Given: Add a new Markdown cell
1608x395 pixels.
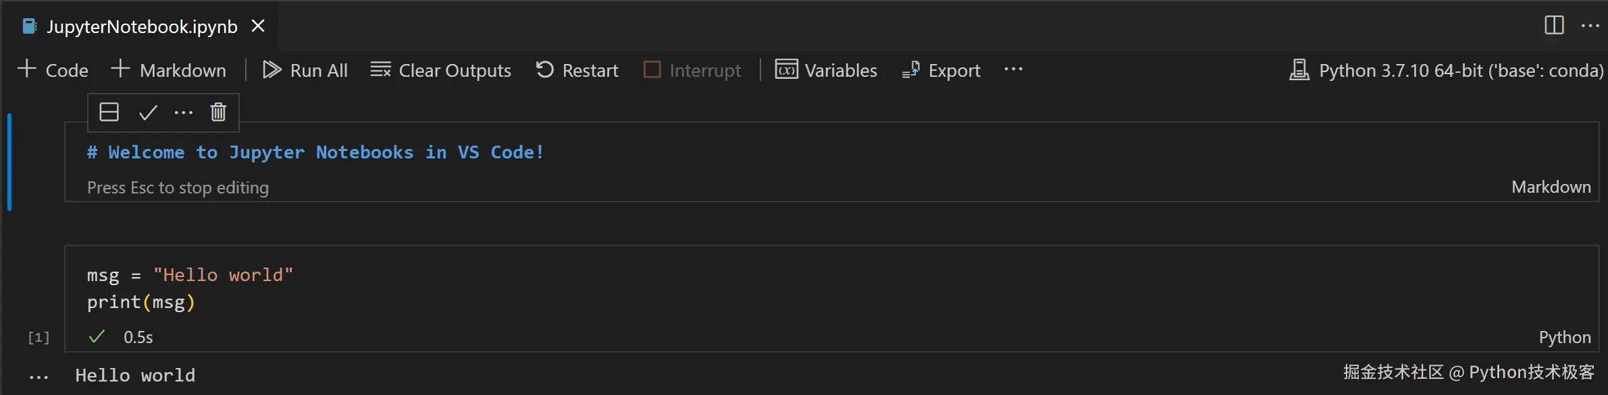Looking at the screenshot, I should [169, 70].
